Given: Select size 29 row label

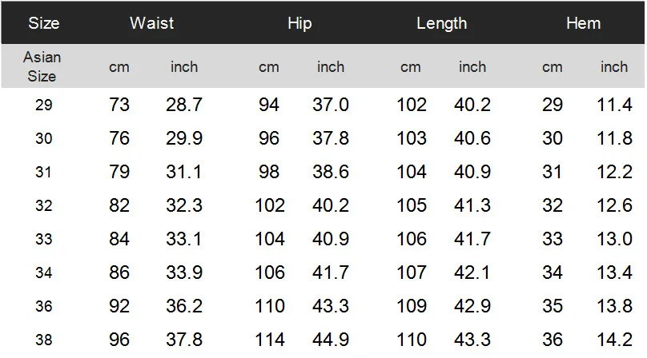Looking at the screenshot, I should pos(43,105).
